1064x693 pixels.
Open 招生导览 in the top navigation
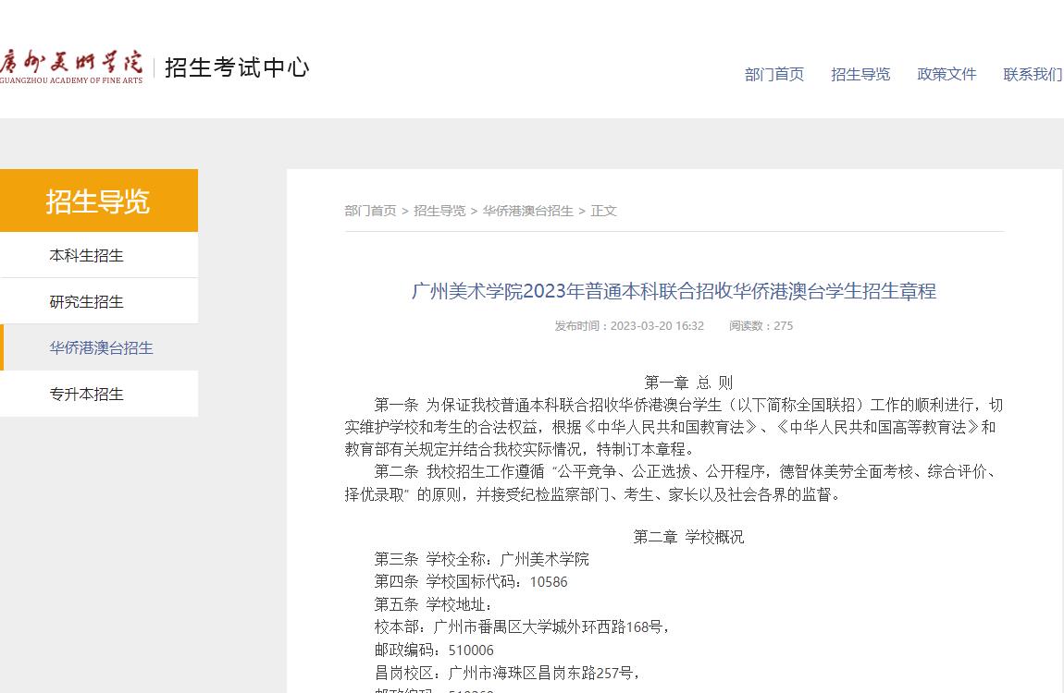(860, 75)
